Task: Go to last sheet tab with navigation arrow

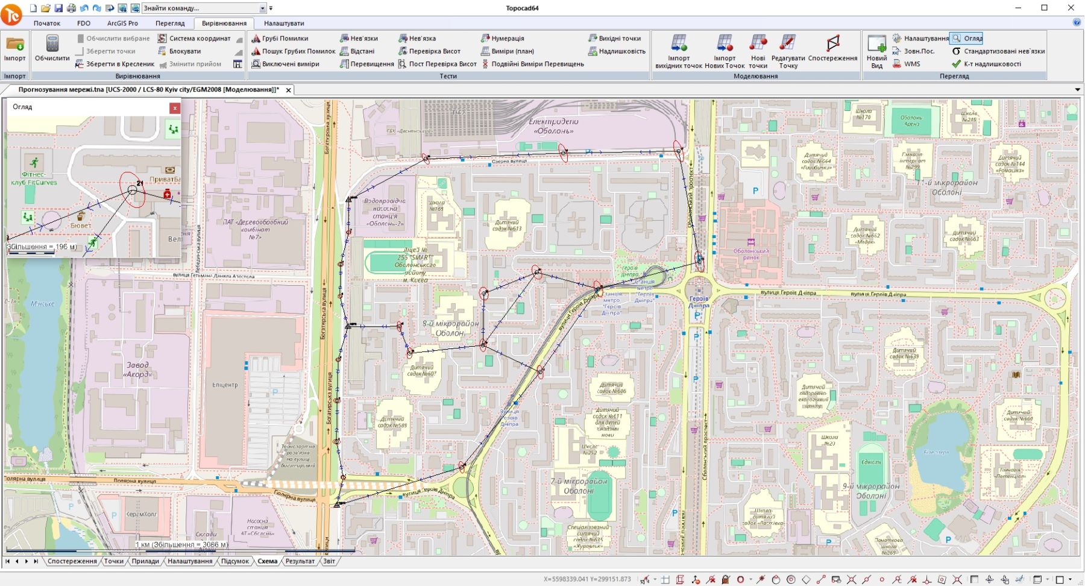Action: click(x=36, y=561)
